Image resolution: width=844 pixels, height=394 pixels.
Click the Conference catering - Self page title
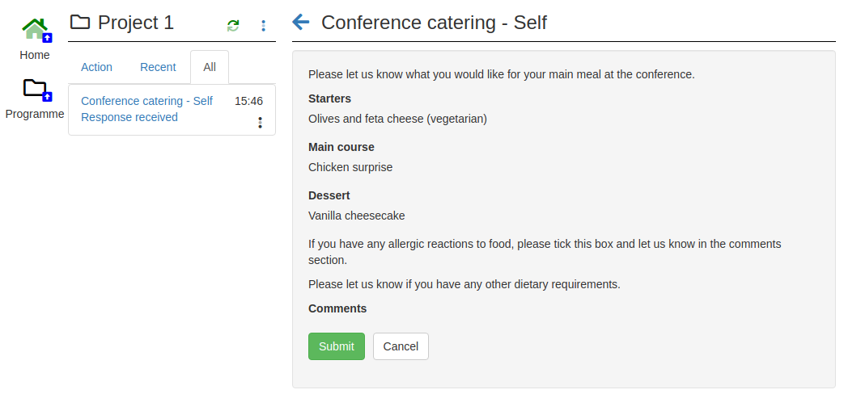(434, 23)
